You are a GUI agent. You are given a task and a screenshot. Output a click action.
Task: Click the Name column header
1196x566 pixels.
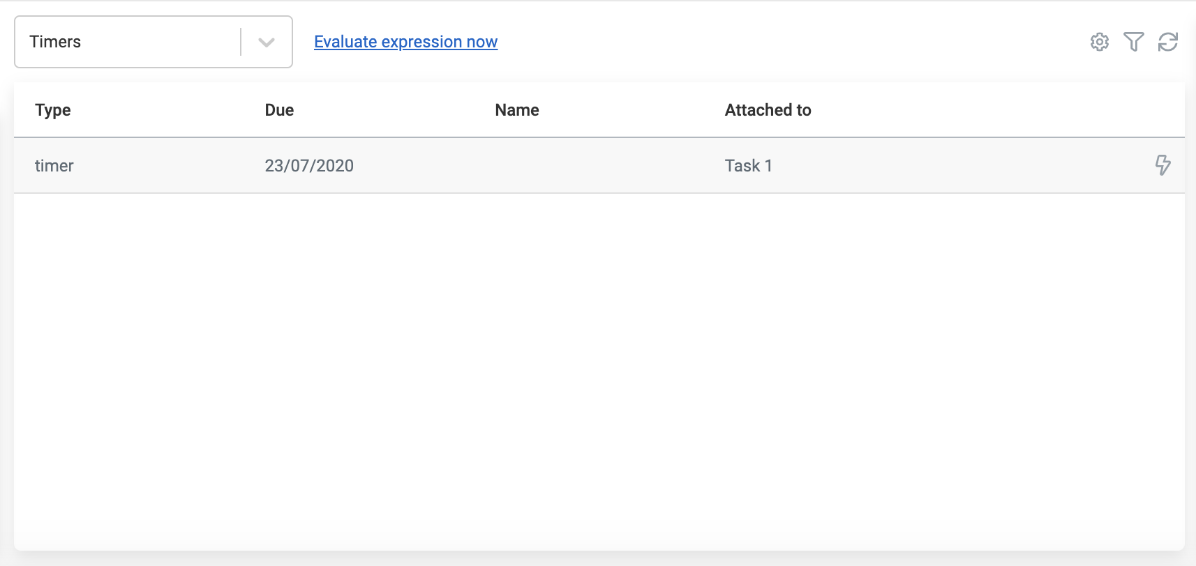[517, 110]
